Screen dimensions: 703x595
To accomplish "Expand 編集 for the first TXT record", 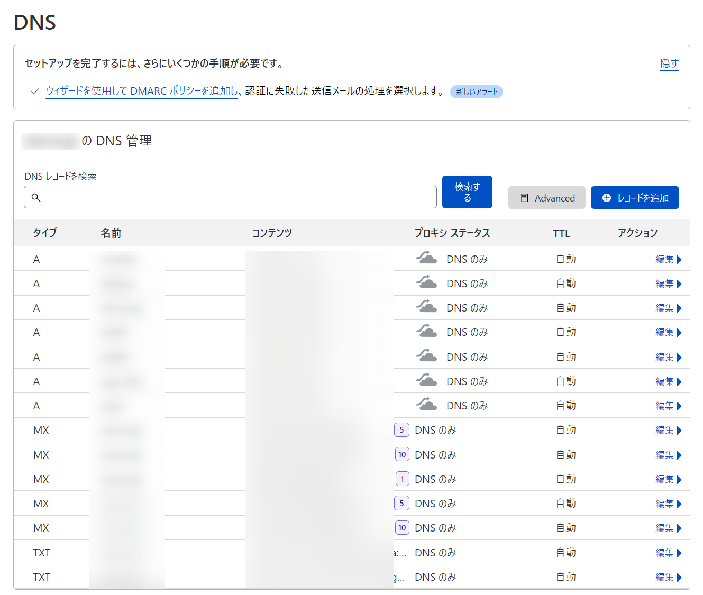I will tap(668, 553).
